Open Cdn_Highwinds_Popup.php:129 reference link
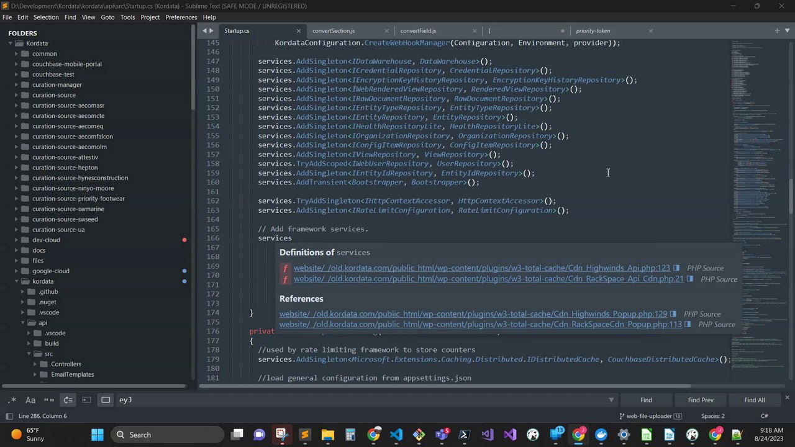The height and width of the screenshot is (447, 795). pyautogui.click(x=473, y=314)
